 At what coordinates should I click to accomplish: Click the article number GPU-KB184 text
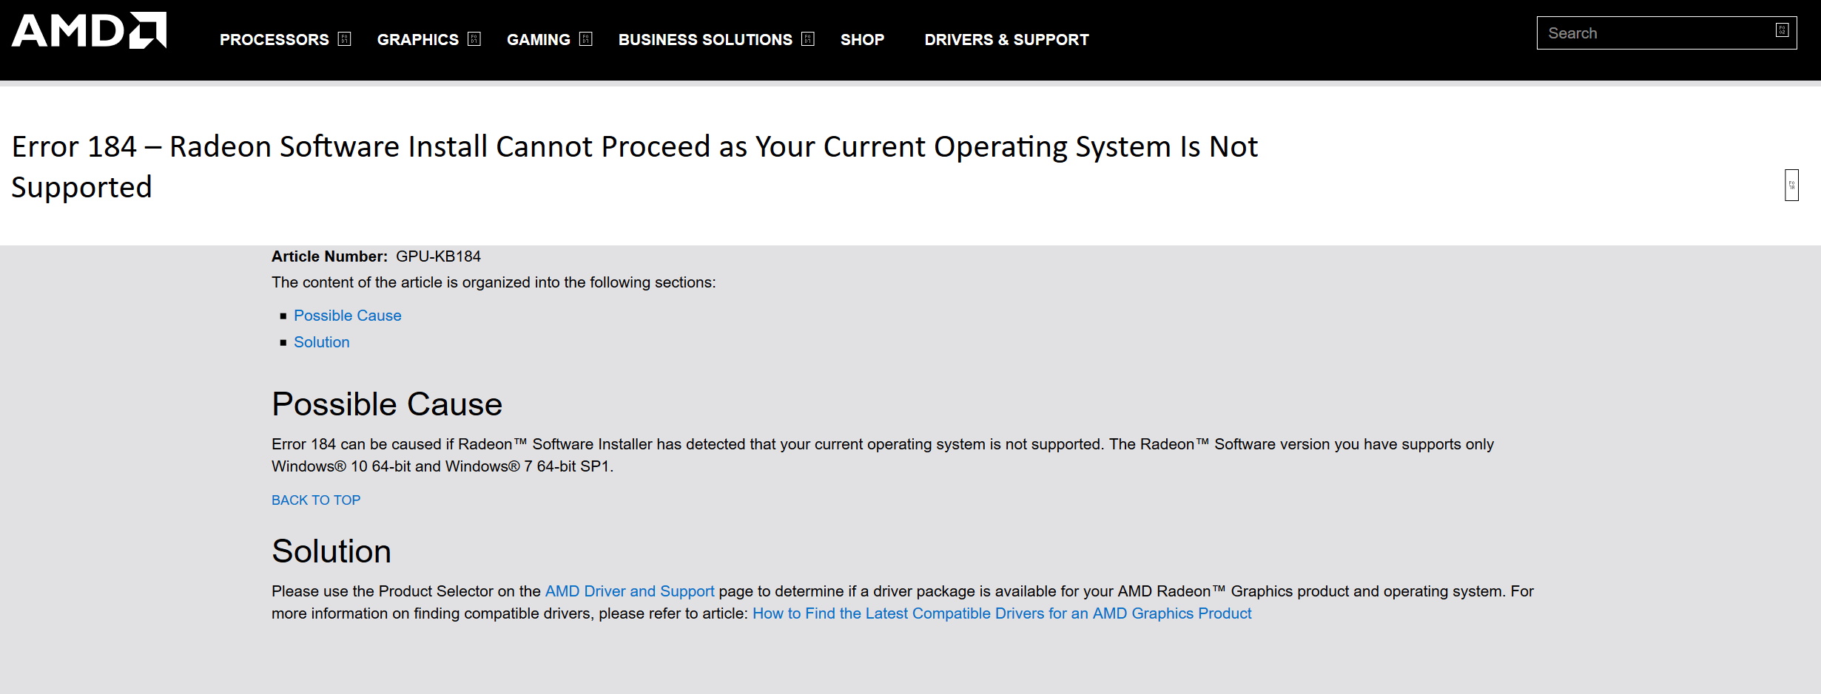438,256
